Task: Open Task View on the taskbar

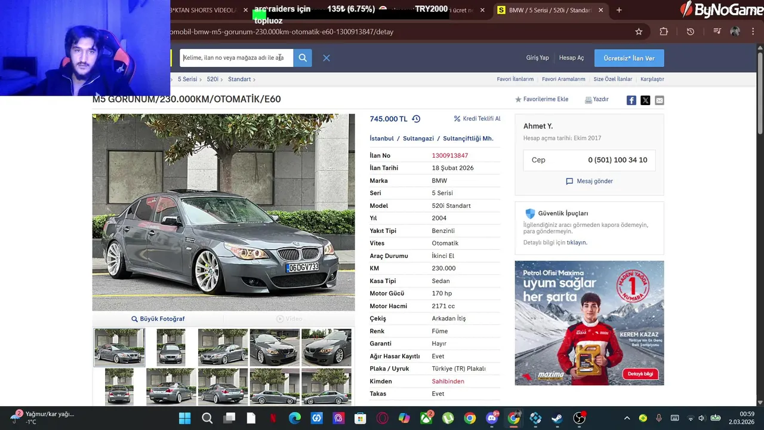Action: (x=229, y=418)
